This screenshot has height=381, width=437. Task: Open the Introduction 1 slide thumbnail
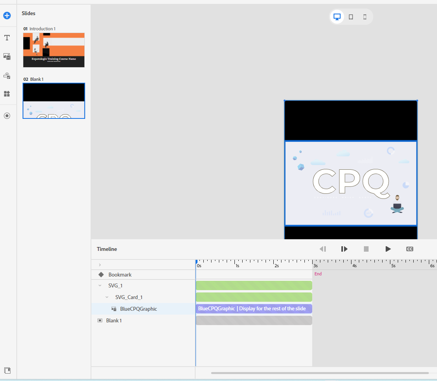54,50
